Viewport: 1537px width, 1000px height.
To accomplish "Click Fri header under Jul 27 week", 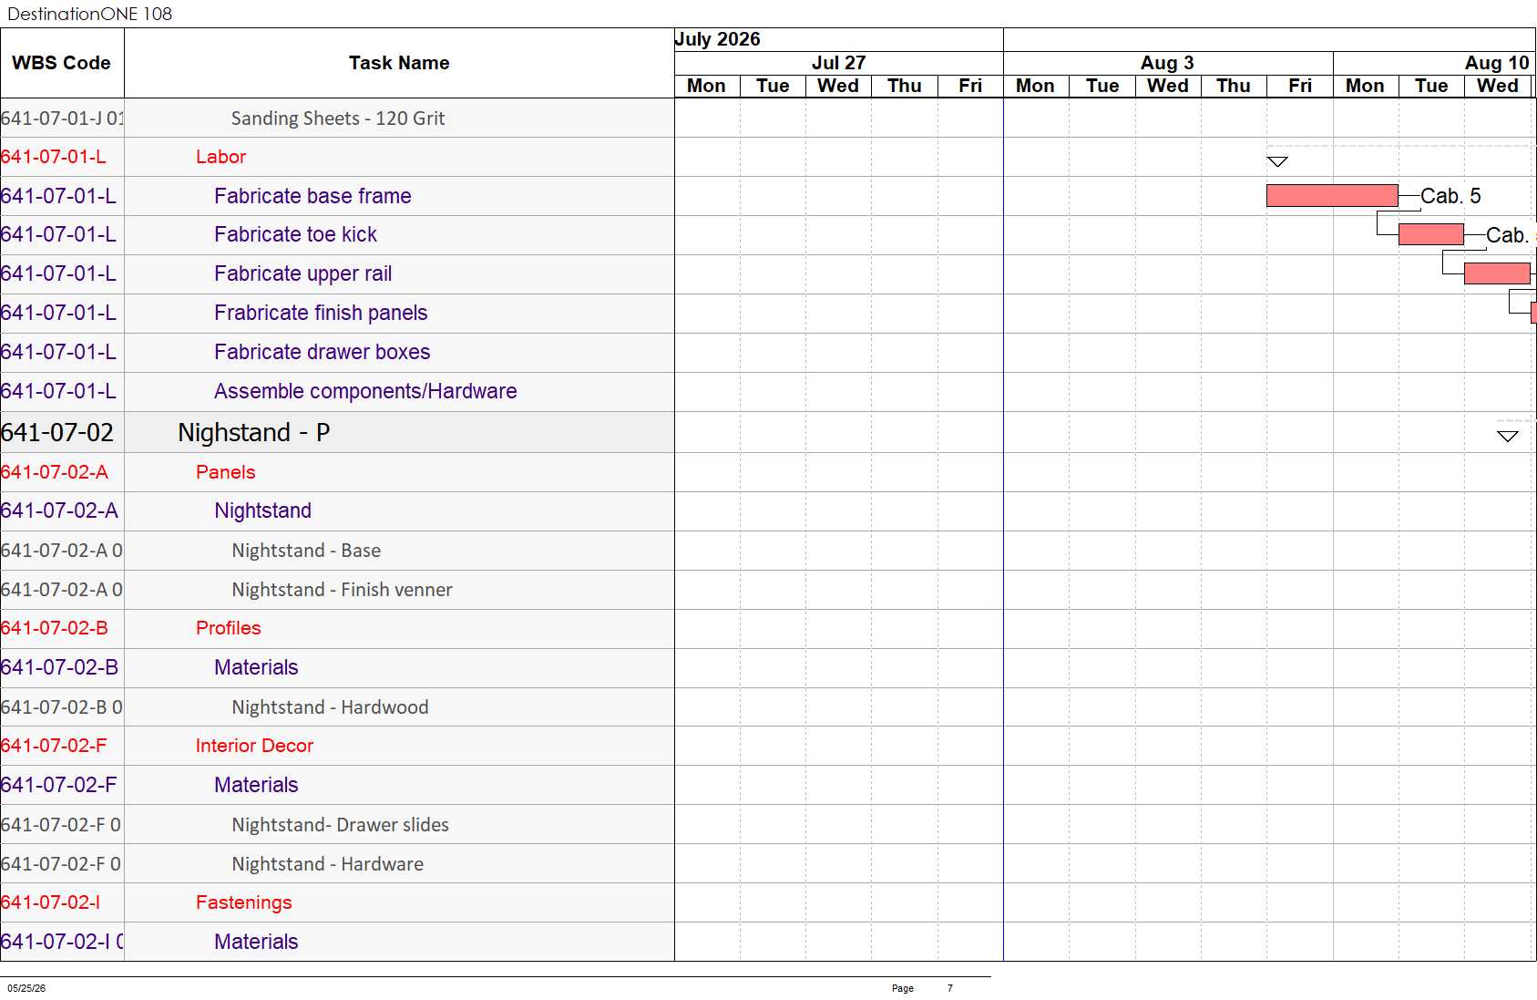I will pos(970,86).
